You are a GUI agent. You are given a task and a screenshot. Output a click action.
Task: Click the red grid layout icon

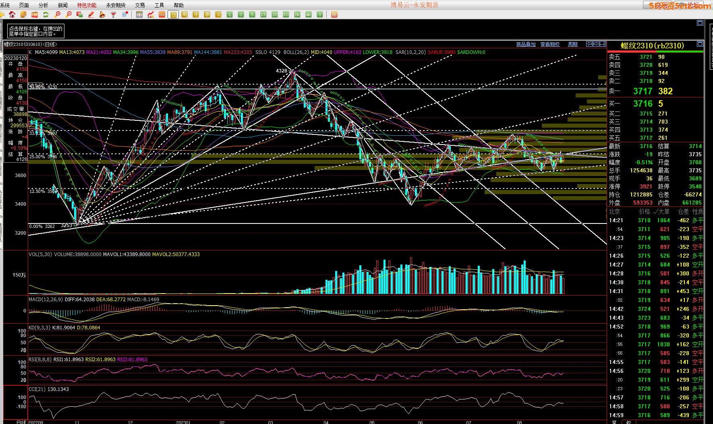click(x=334, y=14)
